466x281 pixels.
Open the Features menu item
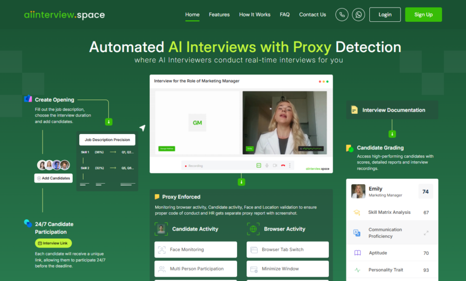[x=219, y=14]
